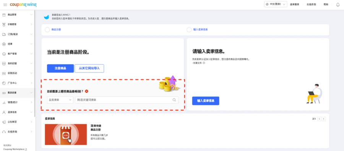Click the 我的店铺 storefront icon in sidebar
The image size is (344, 151).
[4, 63]
